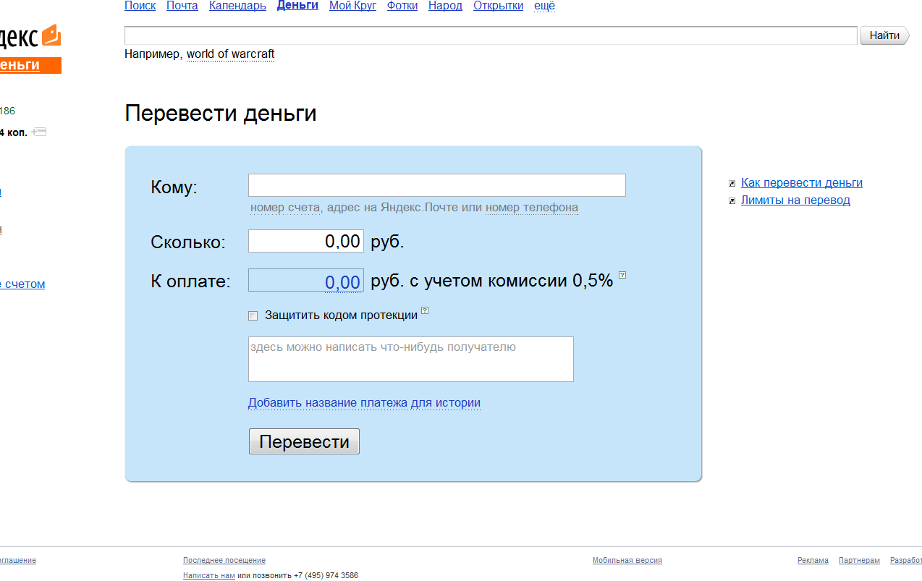Image resolution: width=922 pixels, height=581 pixels.
Task: Open 'Лимиты на перевод' link
Action: (x=795, y=200)
